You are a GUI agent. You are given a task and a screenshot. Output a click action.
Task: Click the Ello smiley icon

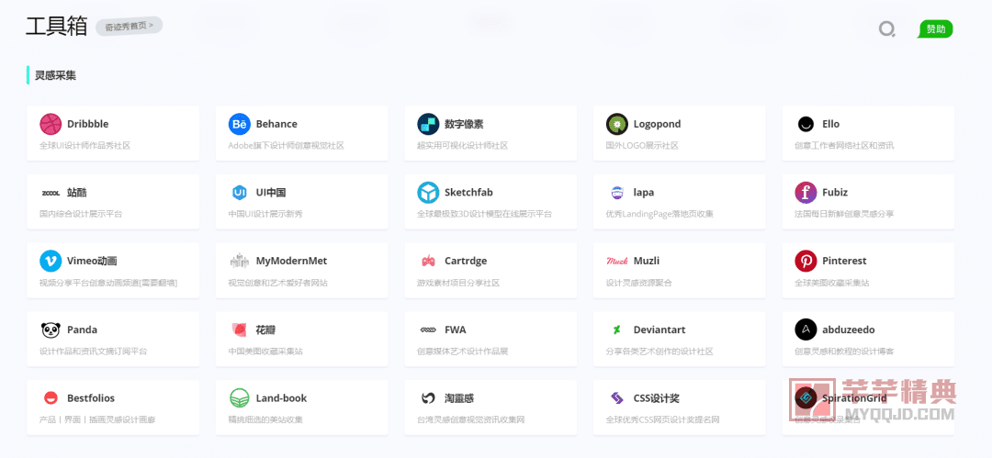(806, 124)
